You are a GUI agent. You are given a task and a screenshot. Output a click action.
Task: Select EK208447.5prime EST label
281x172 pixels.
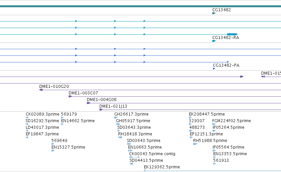coord(207,114)
